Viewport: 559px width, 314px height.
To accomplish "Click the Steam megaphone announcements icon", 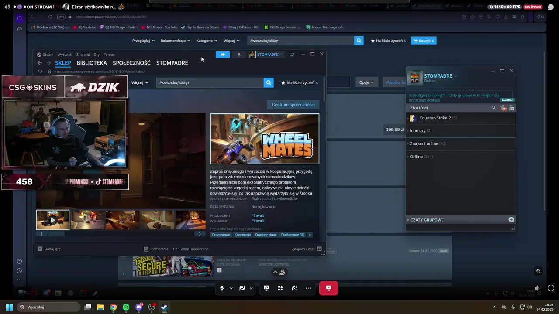I will click(x=223, y=55).
